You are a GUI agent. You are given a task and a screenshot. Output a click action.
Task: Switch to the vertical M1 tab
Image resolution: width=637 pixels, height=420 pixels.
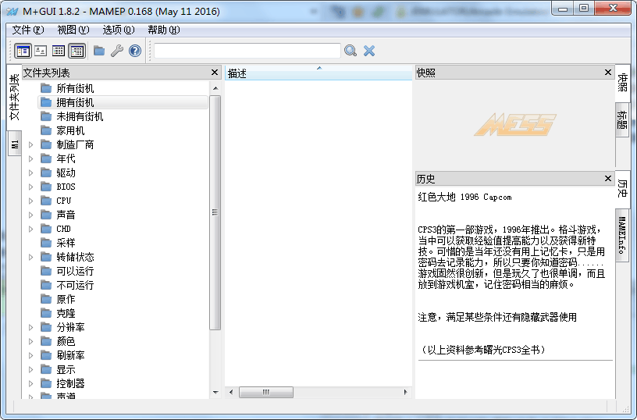pyautogui.click(x=15, y=144)
